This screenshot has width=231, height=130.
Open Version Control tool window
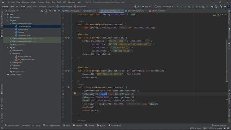12,125
